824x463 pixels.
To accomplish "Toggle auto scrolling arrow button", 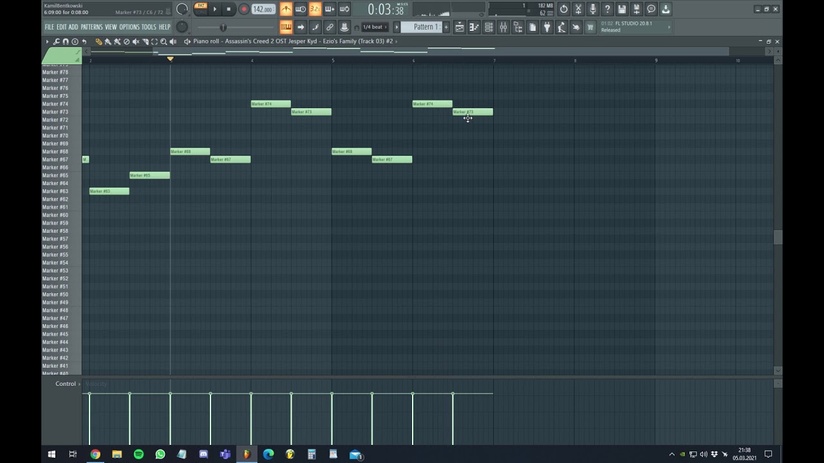I will click(301, 27).
